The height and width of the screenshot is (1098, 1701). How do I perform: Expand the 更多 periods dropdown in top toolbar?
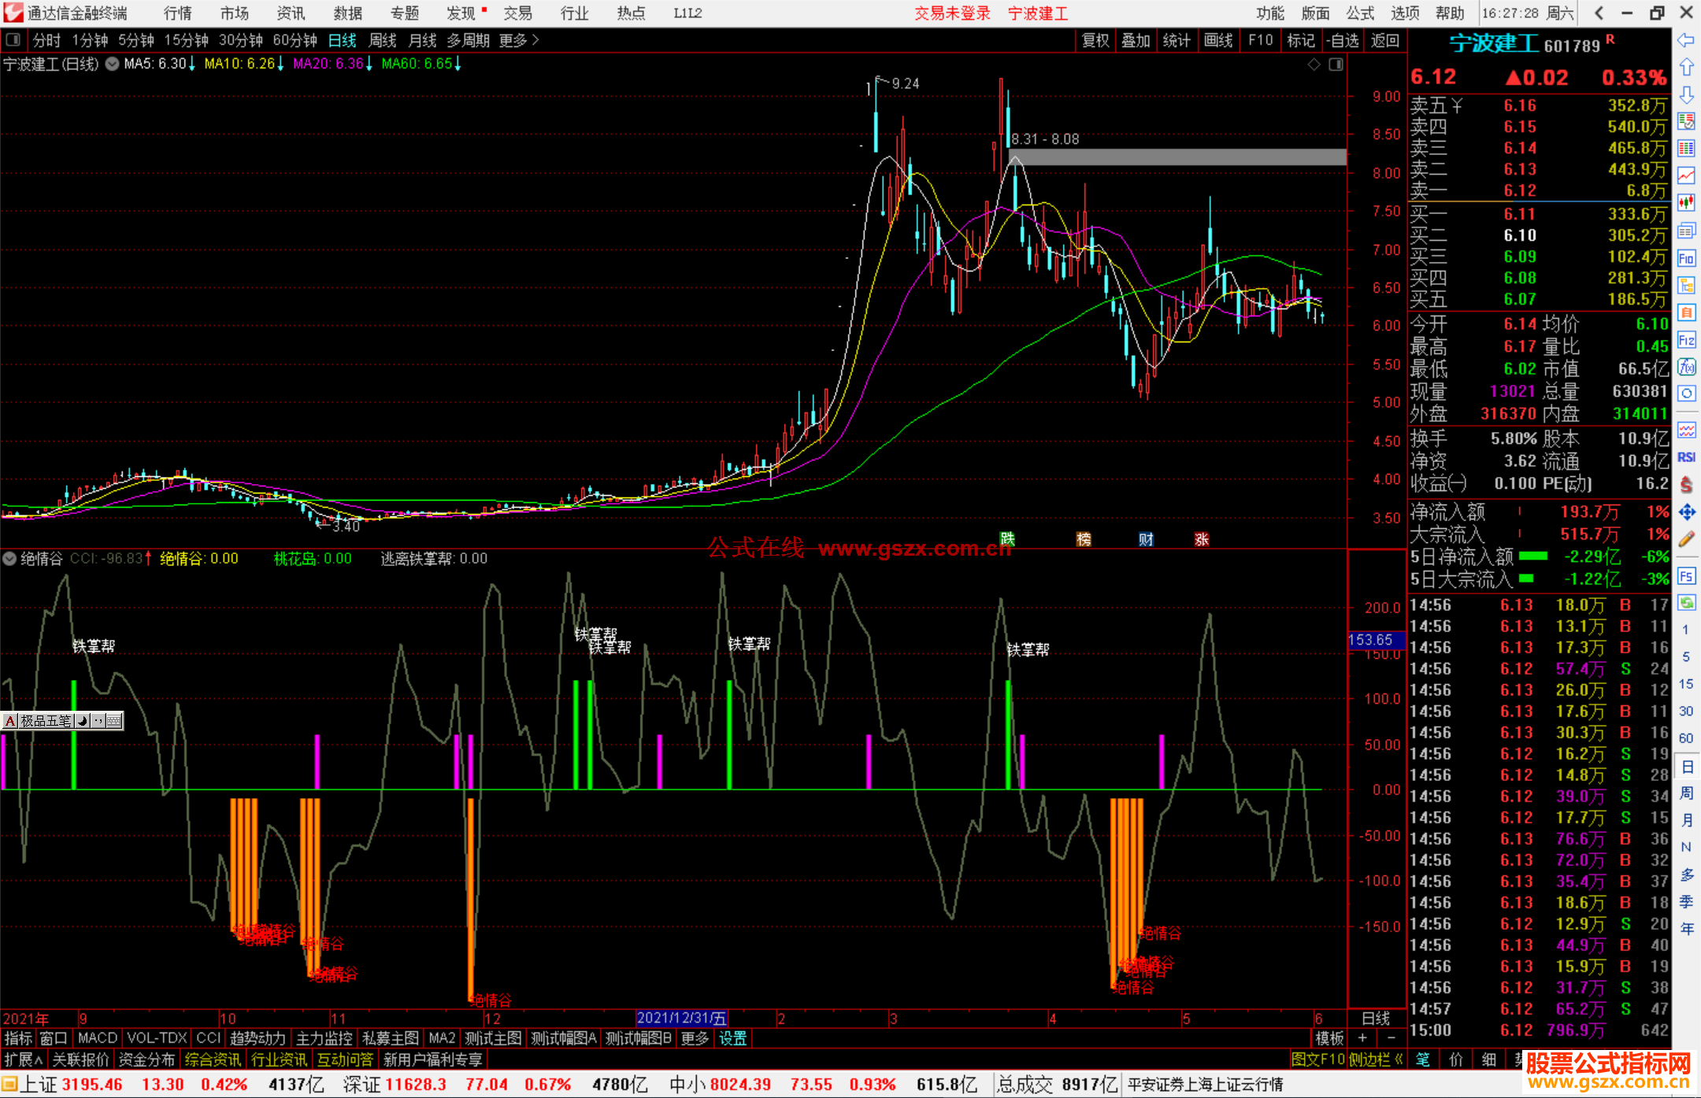[519, 40]
